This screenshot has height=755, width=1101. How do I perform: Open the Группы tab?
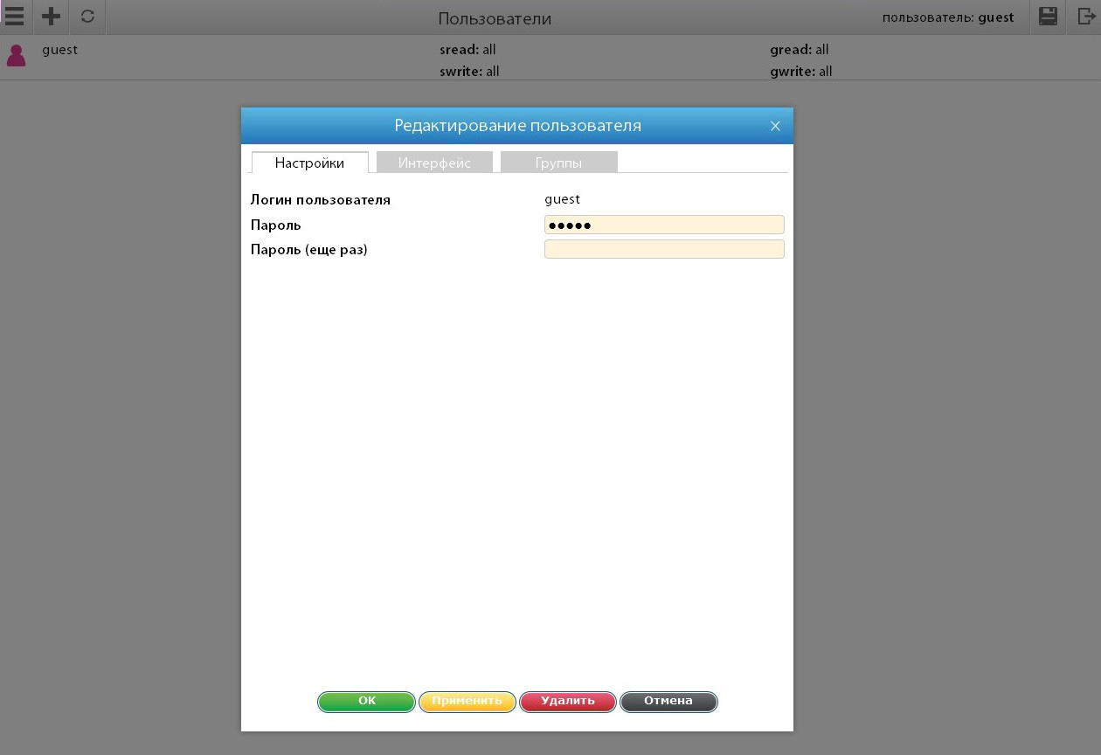click(558, 163)
